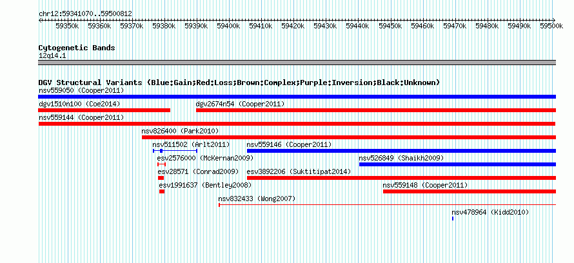The image size is (574, 263).
Task: Click the DGV Structural Variants track title
Action: tap(239, 83)
